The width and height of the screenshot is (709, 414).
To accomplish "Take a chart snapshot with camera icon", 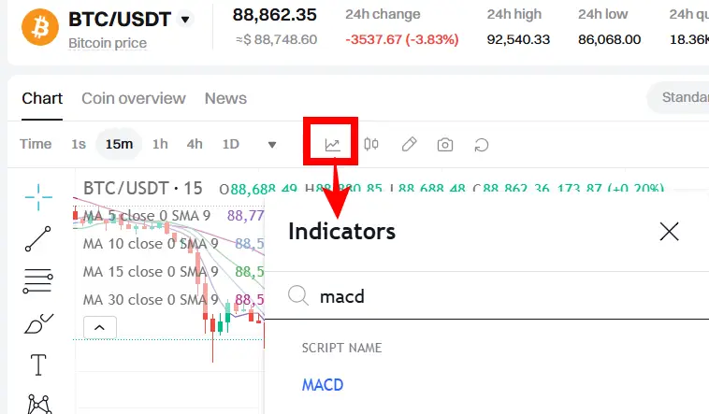I will coord(445,145).
